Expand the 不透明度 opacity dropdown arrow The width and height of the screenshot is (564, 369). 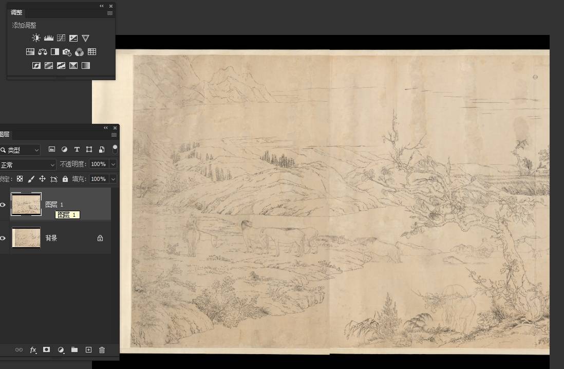coord(113,164)
